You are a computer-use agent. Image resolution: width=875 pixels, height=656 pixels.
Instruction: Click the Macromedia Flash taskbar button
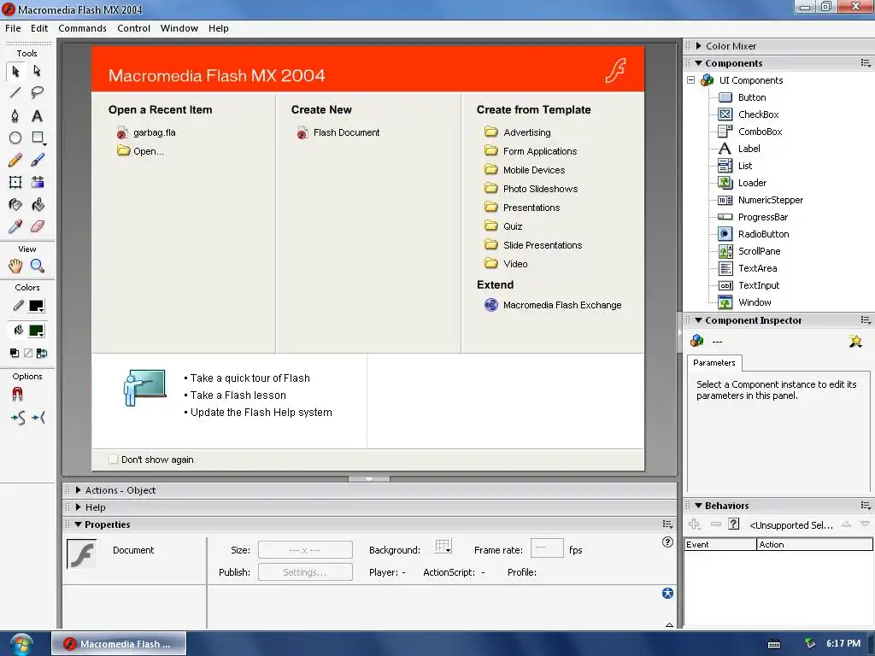[119, 644]
